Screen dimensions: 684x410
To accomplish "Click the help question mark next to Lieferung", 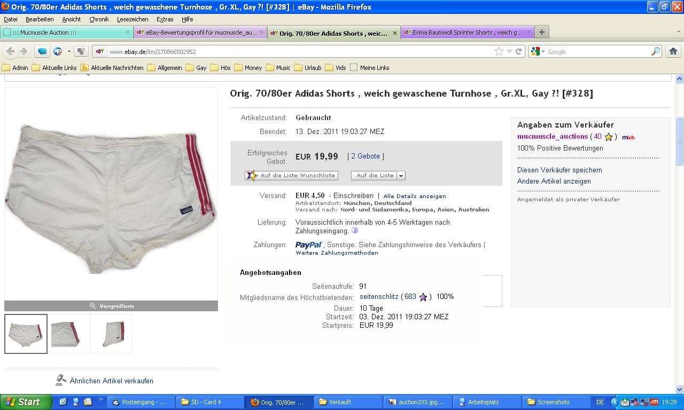I will [x=354, y=231].
